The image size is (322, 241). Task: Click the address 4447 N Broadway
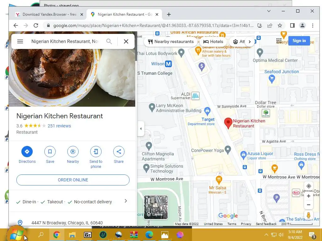tap(67, 223)
